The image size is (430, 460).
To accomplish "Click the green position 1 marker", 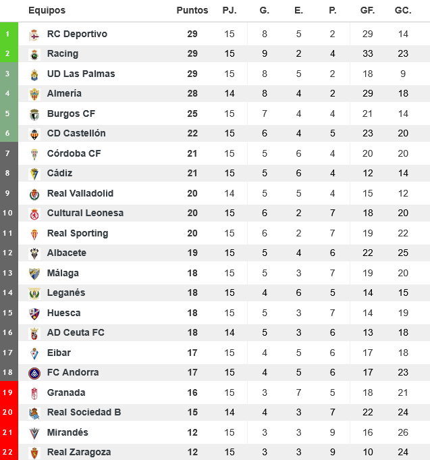I will coord(7,34).
